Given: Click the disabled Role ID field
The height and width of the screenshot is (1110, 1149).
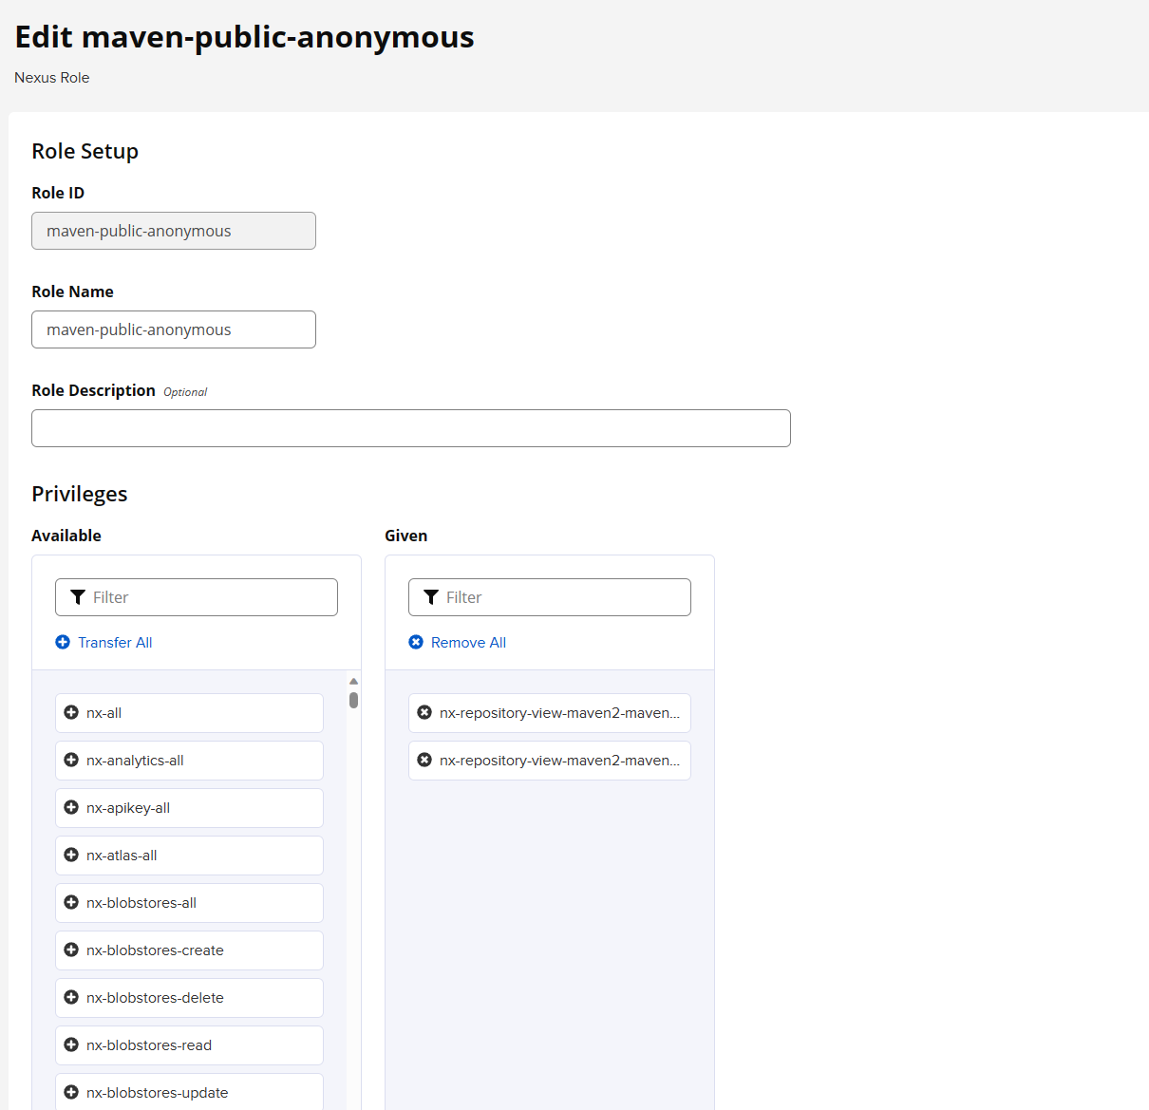Looking at the screenshot, I should (174, 231).
